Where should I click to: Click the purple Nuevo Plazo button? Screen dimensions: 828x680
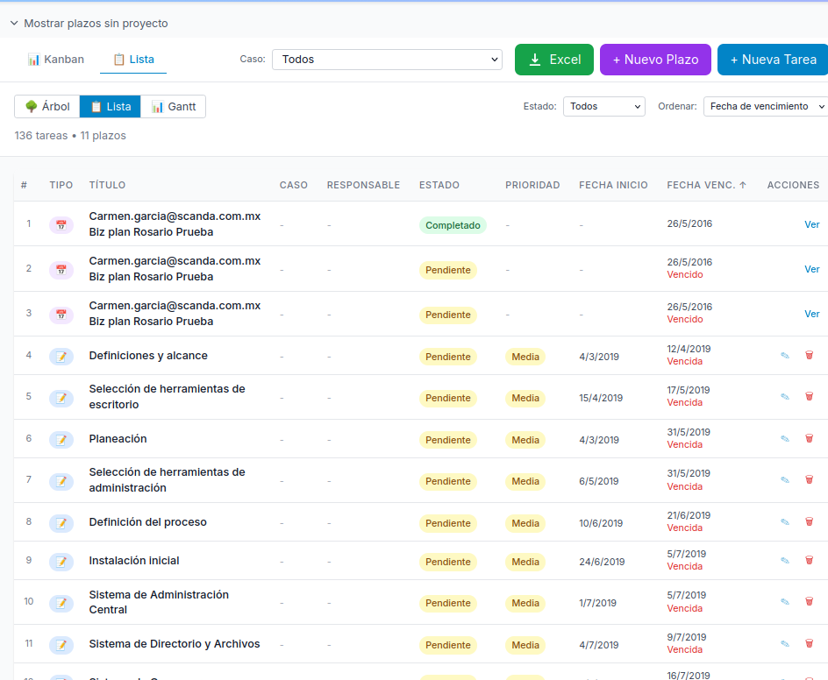(x=655, y=60)
